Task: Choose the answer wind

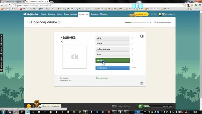Action: pyautogui.click(x=112, y=38)
